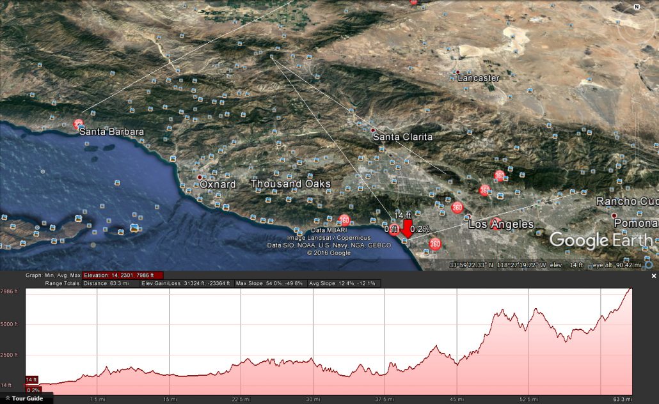Image resolution: width=659 pixels, height=404 pixels.
Task: Open the 360 icon just below the red arrow
Action: click(x=435, y=244)
